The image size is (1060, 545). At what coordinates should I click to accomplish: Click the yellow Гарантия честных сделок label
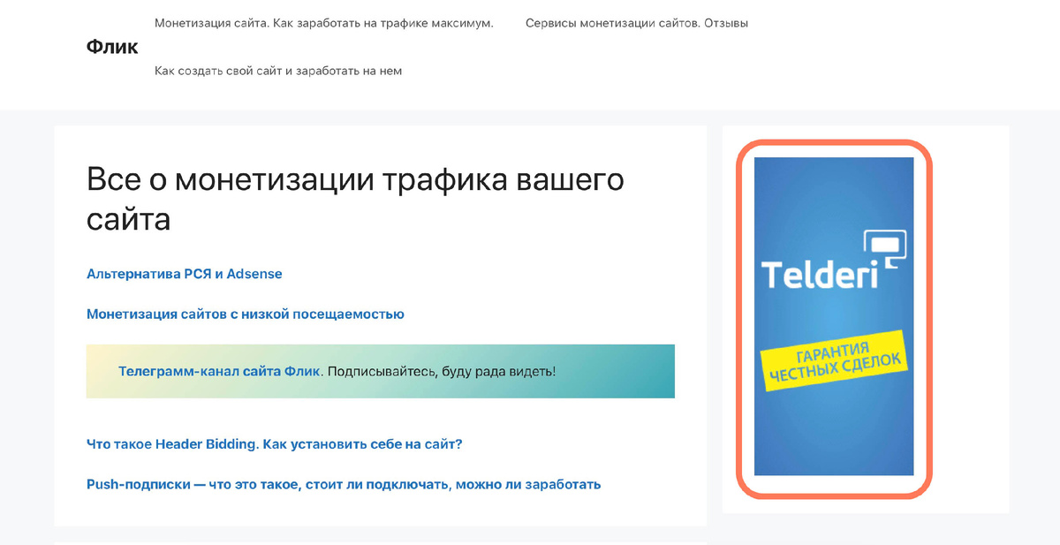tap(835, 362)
